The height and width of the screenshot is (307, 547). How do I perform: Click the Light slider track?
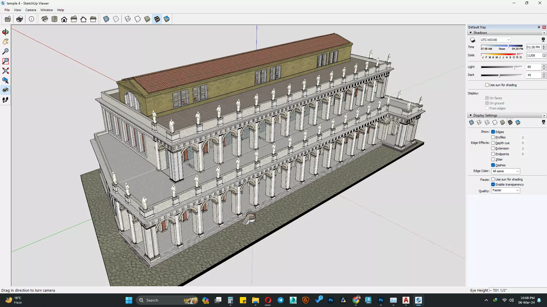pyautogui.click(x=501, y=67)
